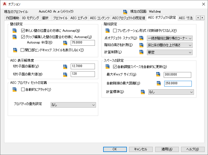208x155 pixels.
Task: Close the オプション dialog
Action: click(x=204, y=4)
